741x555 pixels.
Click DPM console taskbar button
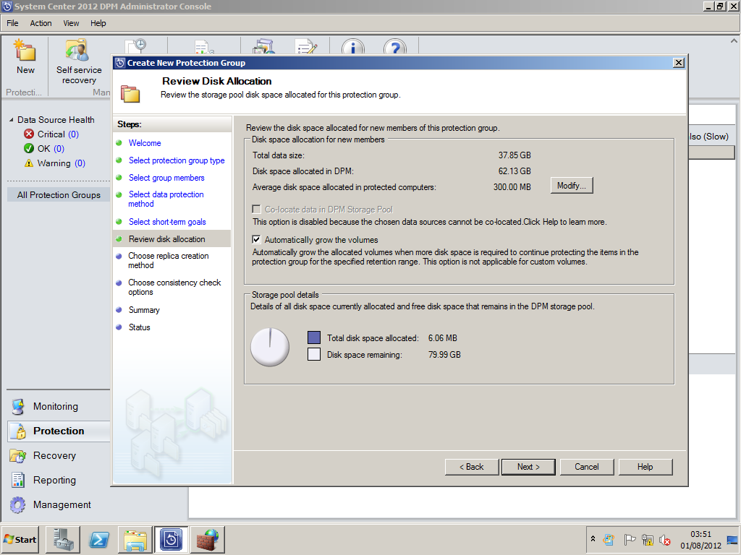click(x=171, y=539)
